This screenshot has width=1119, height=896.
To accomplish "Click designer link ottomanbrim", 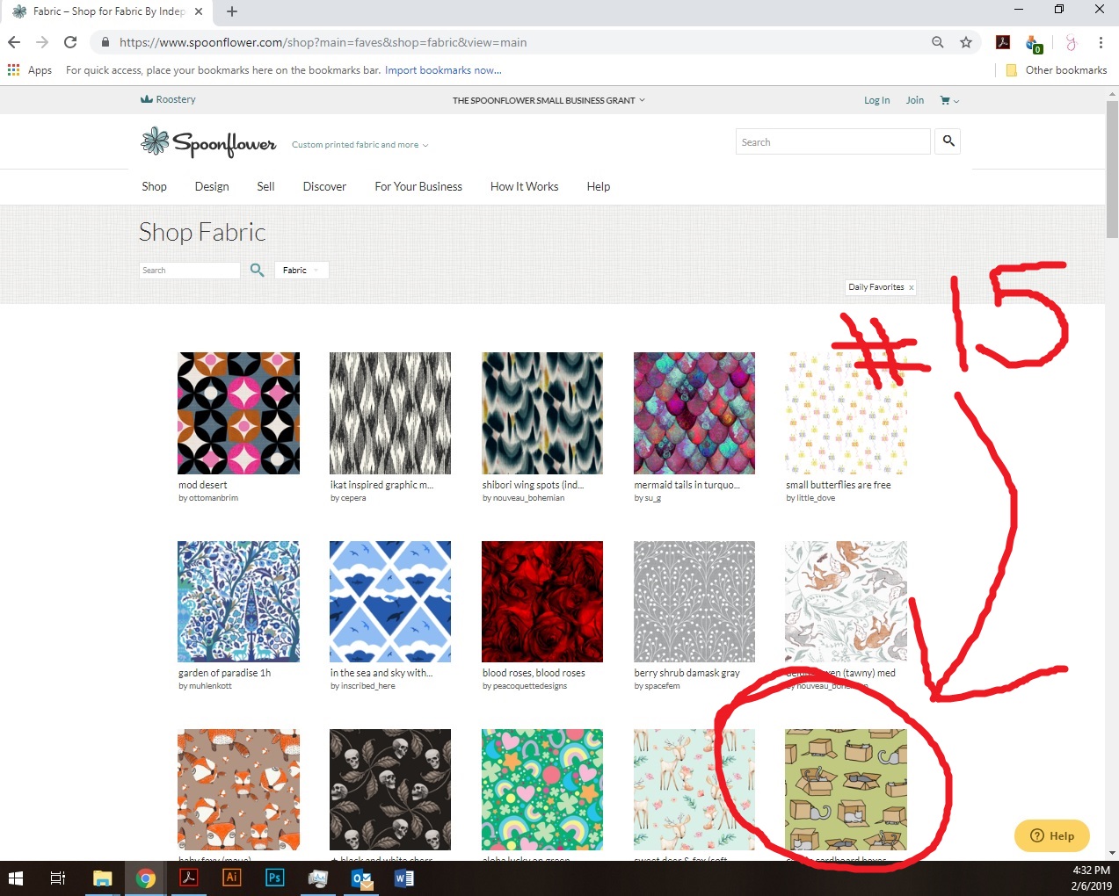I will [x=214, y=498].
